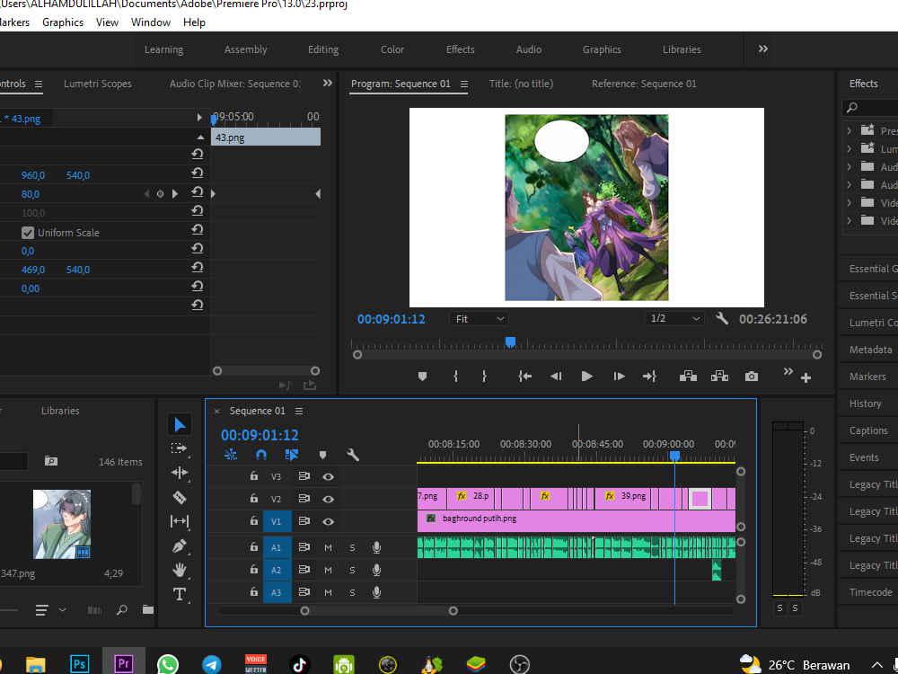898x674 pixels.
Task: Select the Razor tool
Action: coord(180,497)
